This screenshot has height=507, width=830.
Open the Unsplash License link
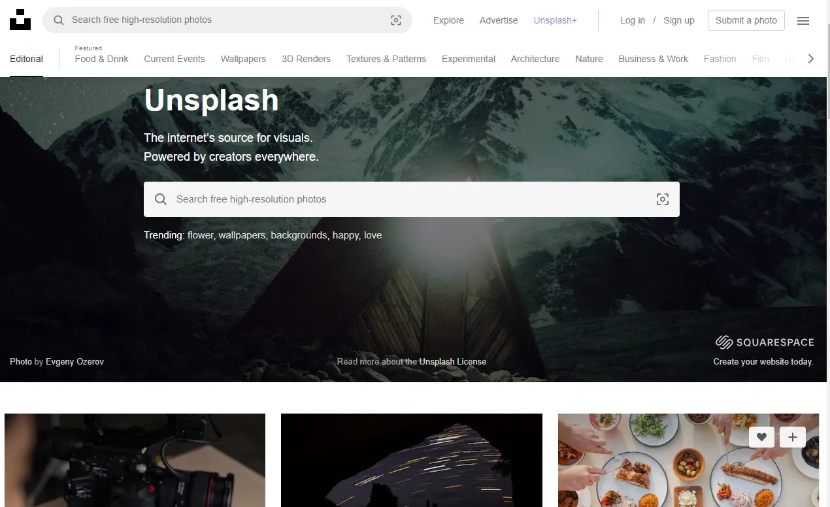pyautogui.click(x=453, y=361)
